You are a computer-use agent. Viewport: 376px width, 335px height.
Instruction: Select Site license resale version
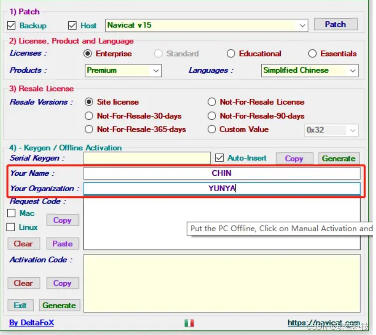[89, 102]
